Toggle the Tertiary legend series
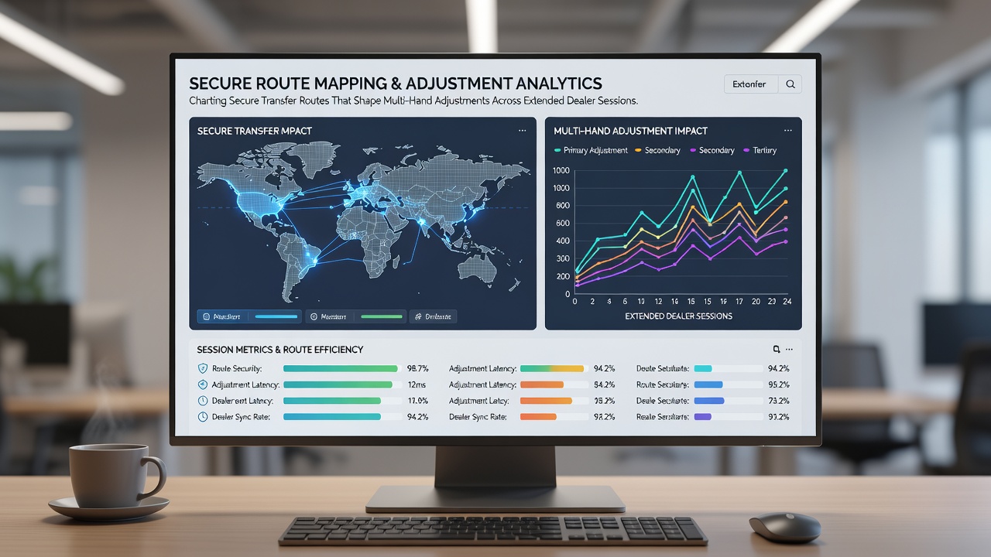Screen dimensions: 991x557 760,150
